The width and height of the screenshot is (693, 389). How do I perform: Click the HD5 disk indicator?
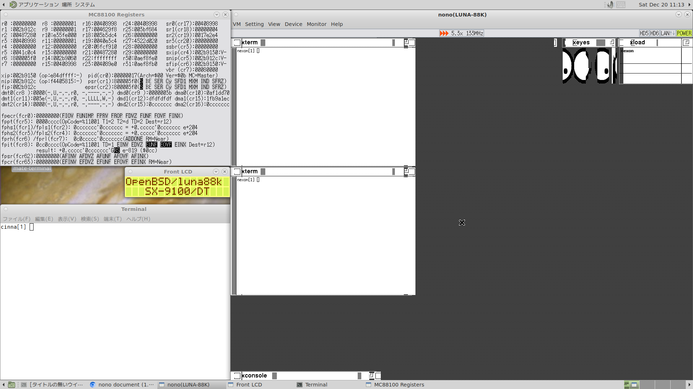tap(644, 33)
